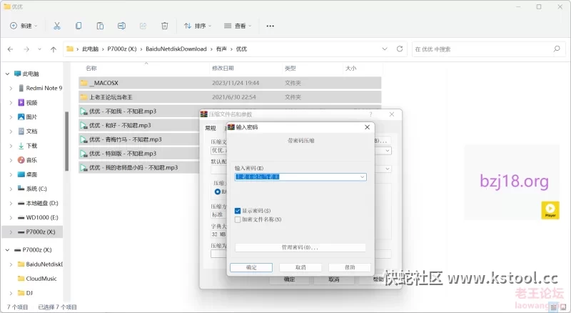Viewport: 571px width, 313px height.
Task: Go back with the left arrow
Action: coord(11,49)
